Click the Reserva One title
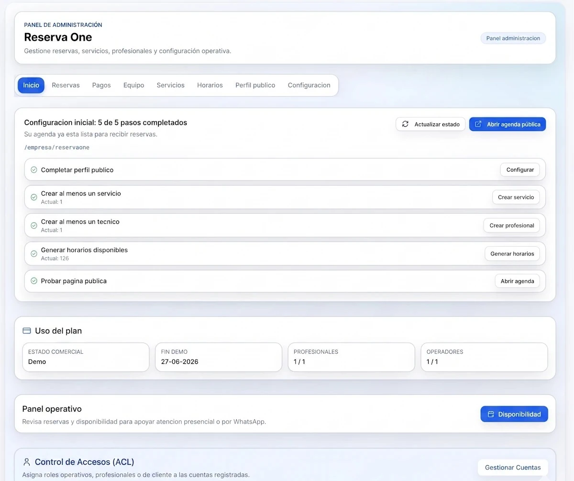The height and width of the screenshot is (481, 574). coord(58,37)
